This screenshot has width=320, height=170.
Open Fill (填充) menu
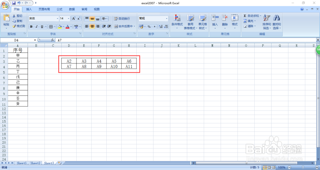(x=249, y=21)
